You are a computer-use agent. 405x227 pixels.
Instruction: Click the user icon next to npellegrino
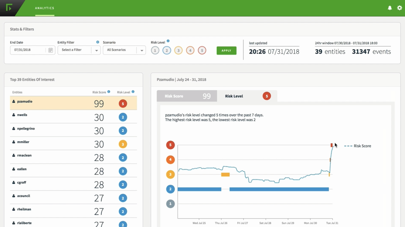click(14, 129)
